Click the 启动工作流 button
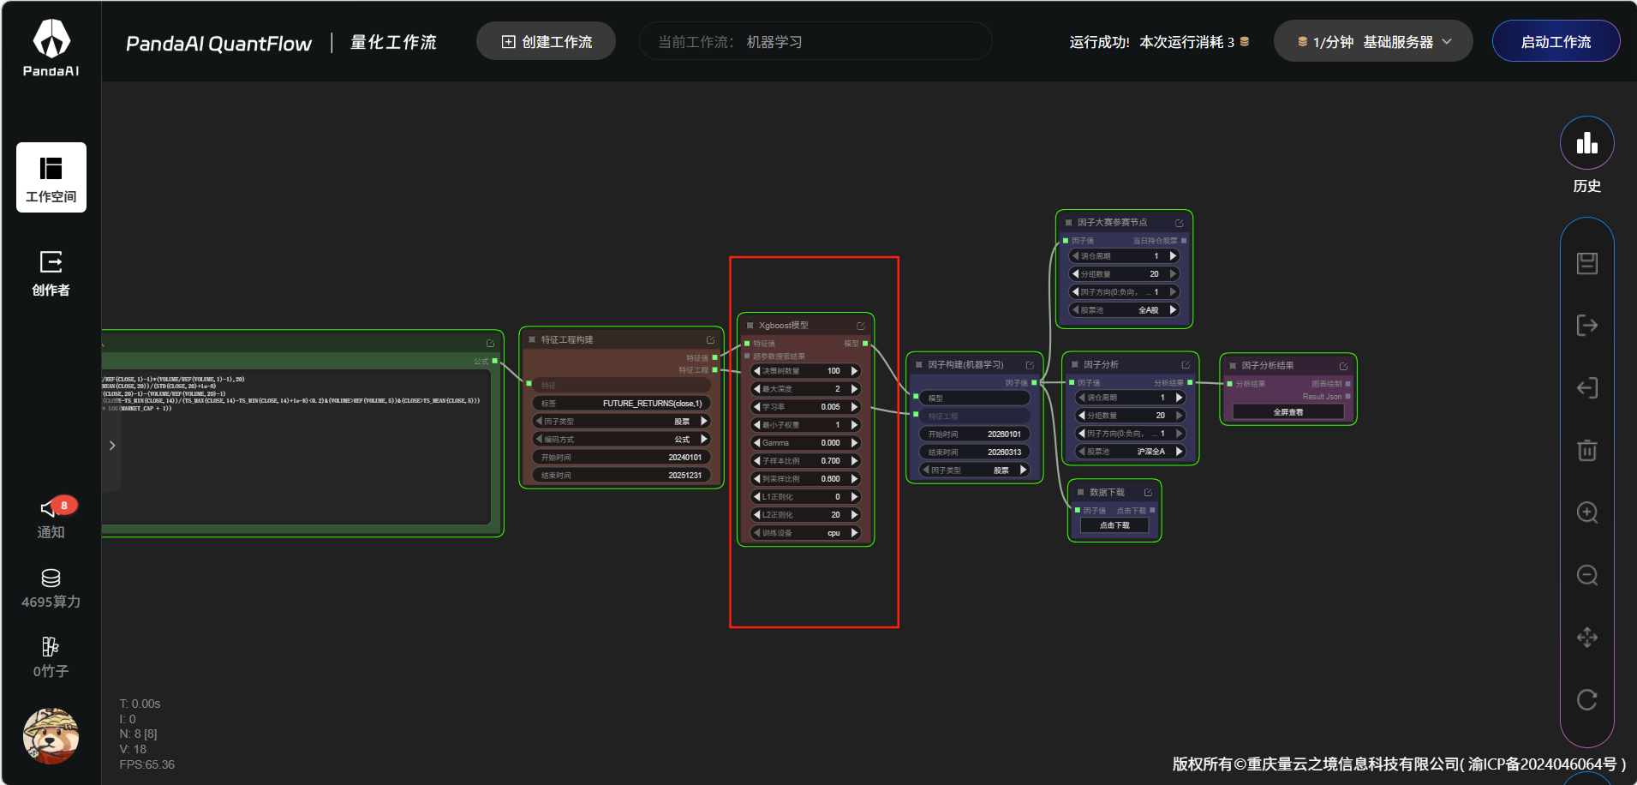This screenshot has width=1637, height=785. pos(1556,41)
